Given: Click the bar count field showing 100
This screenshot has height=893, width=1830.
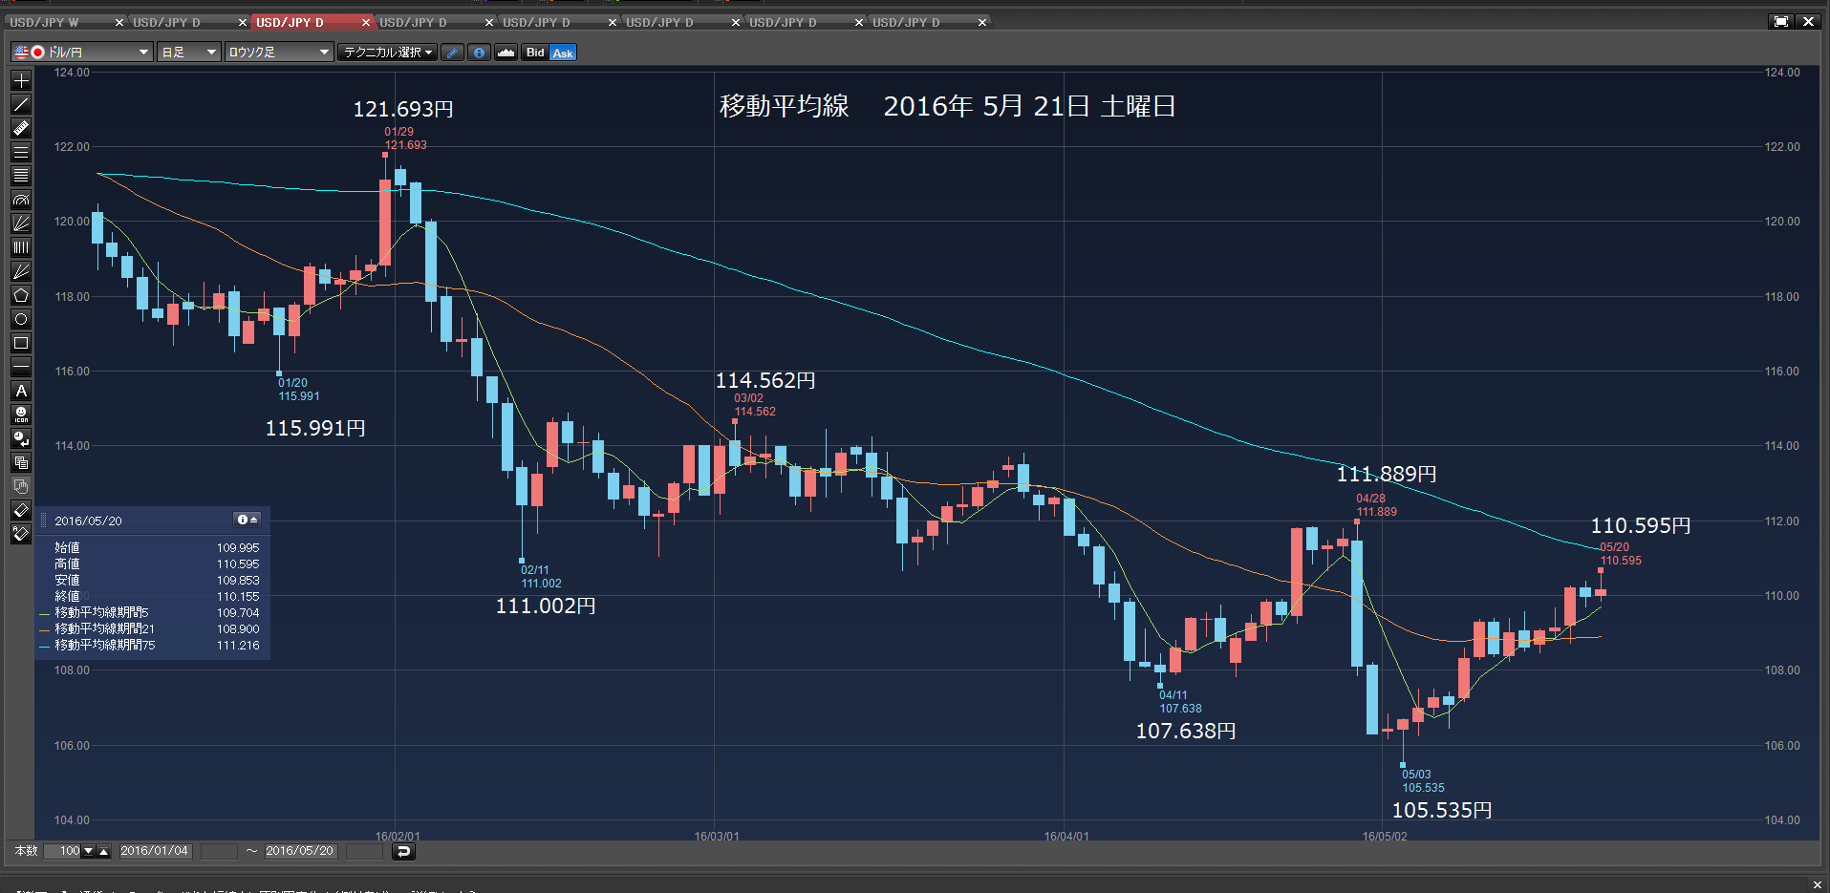Looking at the screenshot, I should point(62,851).
